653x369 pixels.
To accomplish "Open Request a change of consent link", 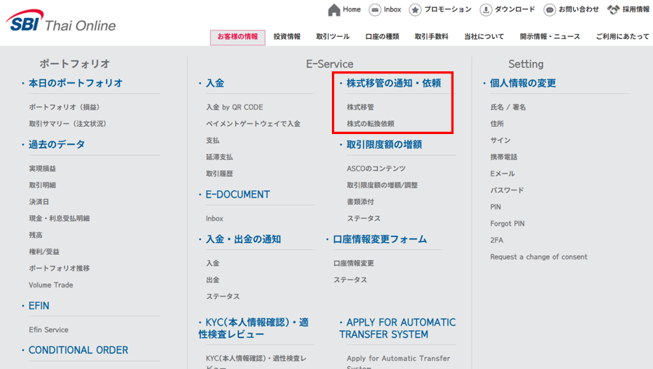I will tap(539, 257).
